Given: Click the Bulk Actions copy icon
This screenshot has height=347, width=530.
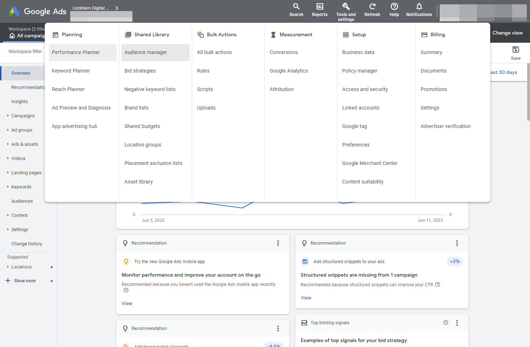Looking at the screenshot, I should click(201, 35).
